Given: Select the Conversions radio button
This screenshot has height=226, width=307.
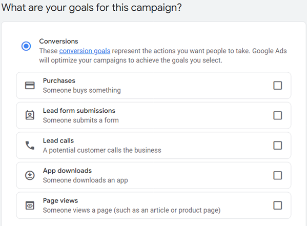Looking at the screenshot, I should pyautogui.click(x=26, y=46).
